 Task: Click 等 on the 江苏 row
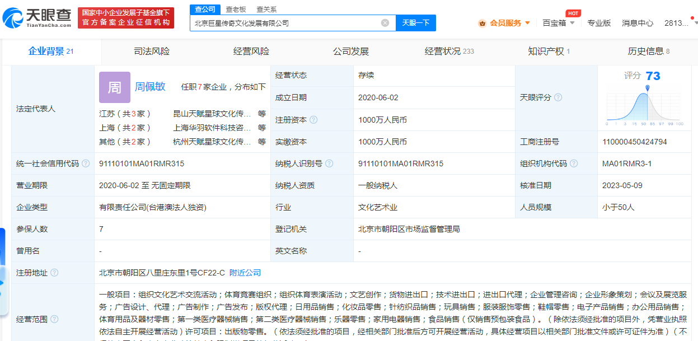pyautogui.click(x=262, y=113)
